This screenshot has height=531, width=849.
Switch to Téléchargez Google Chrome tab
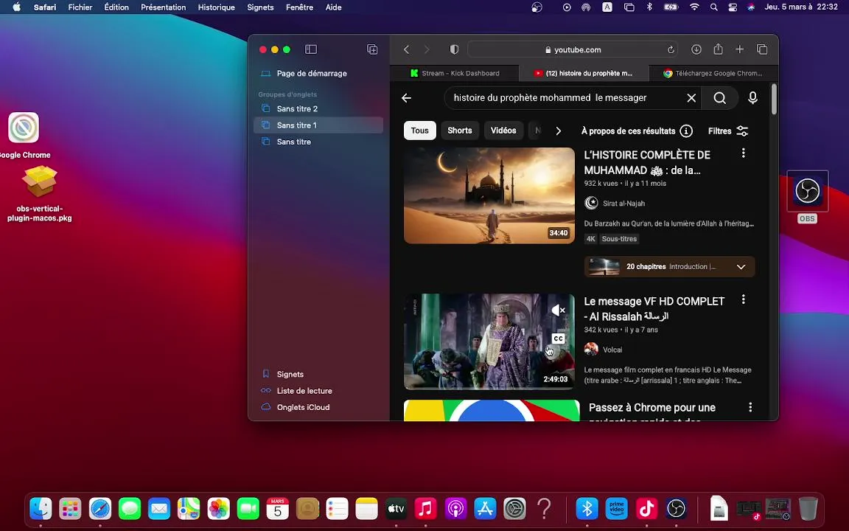713,73
